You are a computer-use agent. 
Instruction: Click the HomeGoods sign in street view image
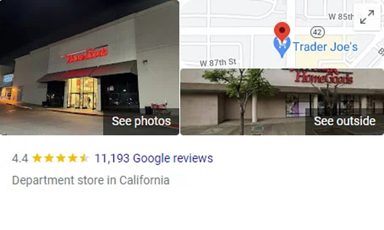[x=323, y=77]
